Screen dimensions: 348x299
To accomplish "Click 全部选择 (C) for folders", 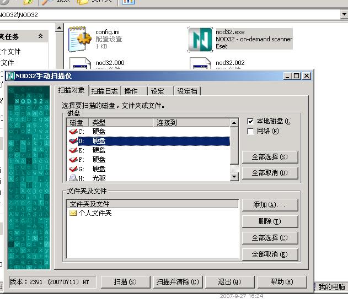I will (x=270, y=238).
